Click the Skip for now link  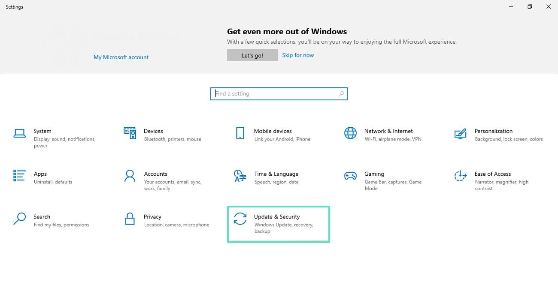(298, 55)
